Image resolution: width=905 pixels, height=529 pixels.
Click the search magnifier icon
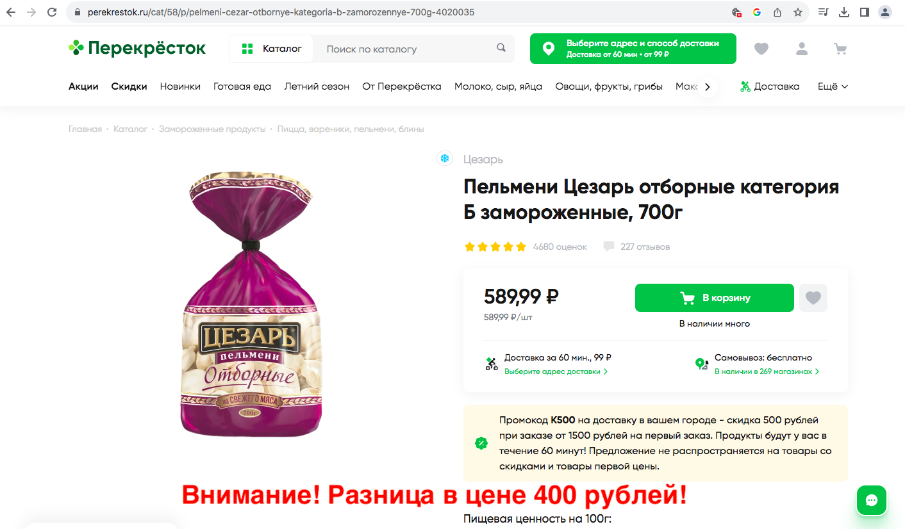pyautogui.click(x=501, y=48)
